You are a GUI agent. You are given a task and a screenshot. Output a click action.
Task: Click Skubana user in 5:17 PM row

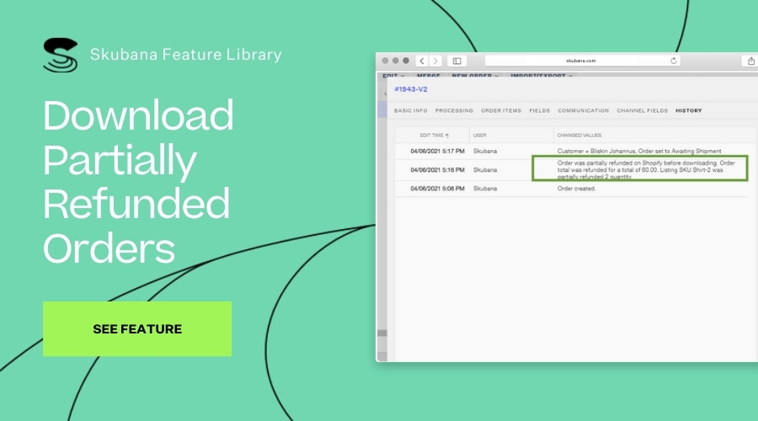click(485, 152)
